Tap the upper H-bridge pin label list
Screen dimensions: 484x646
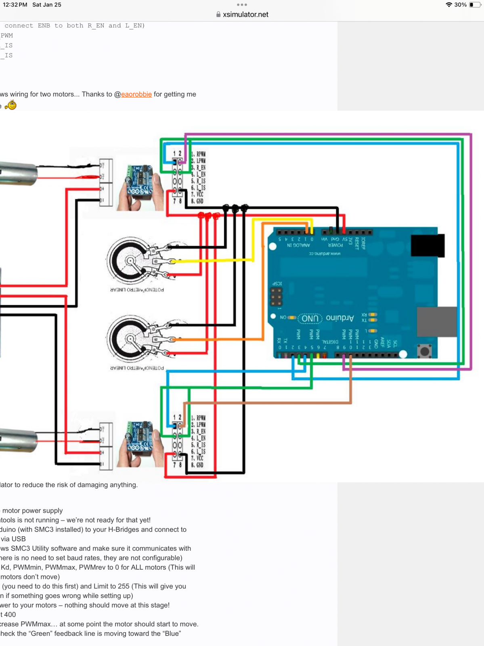198,177
